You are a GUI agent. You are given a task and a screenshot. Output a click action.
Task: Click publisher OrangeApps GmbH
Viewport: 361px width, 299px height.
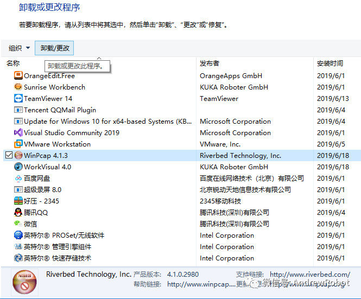coord(231,76)
